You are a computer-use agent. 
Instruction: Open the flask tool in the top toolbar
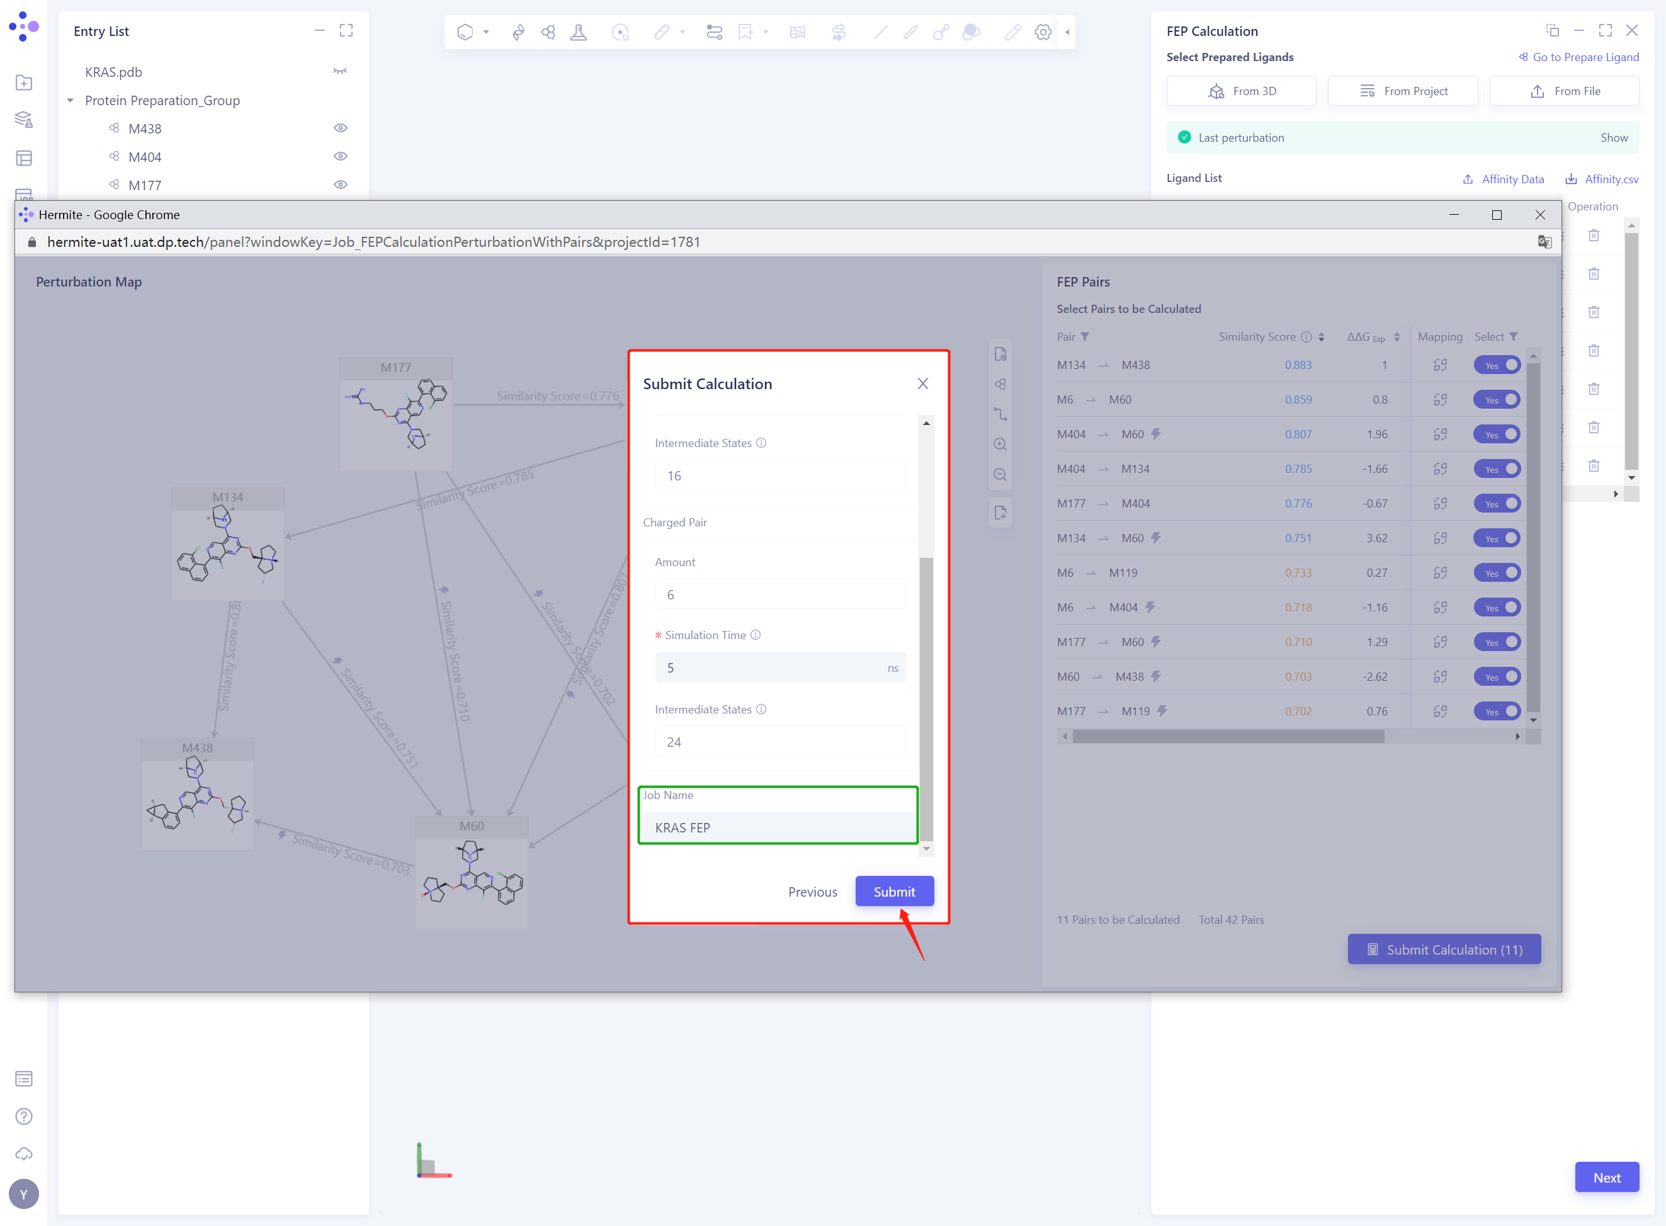(x=578, y=32)
